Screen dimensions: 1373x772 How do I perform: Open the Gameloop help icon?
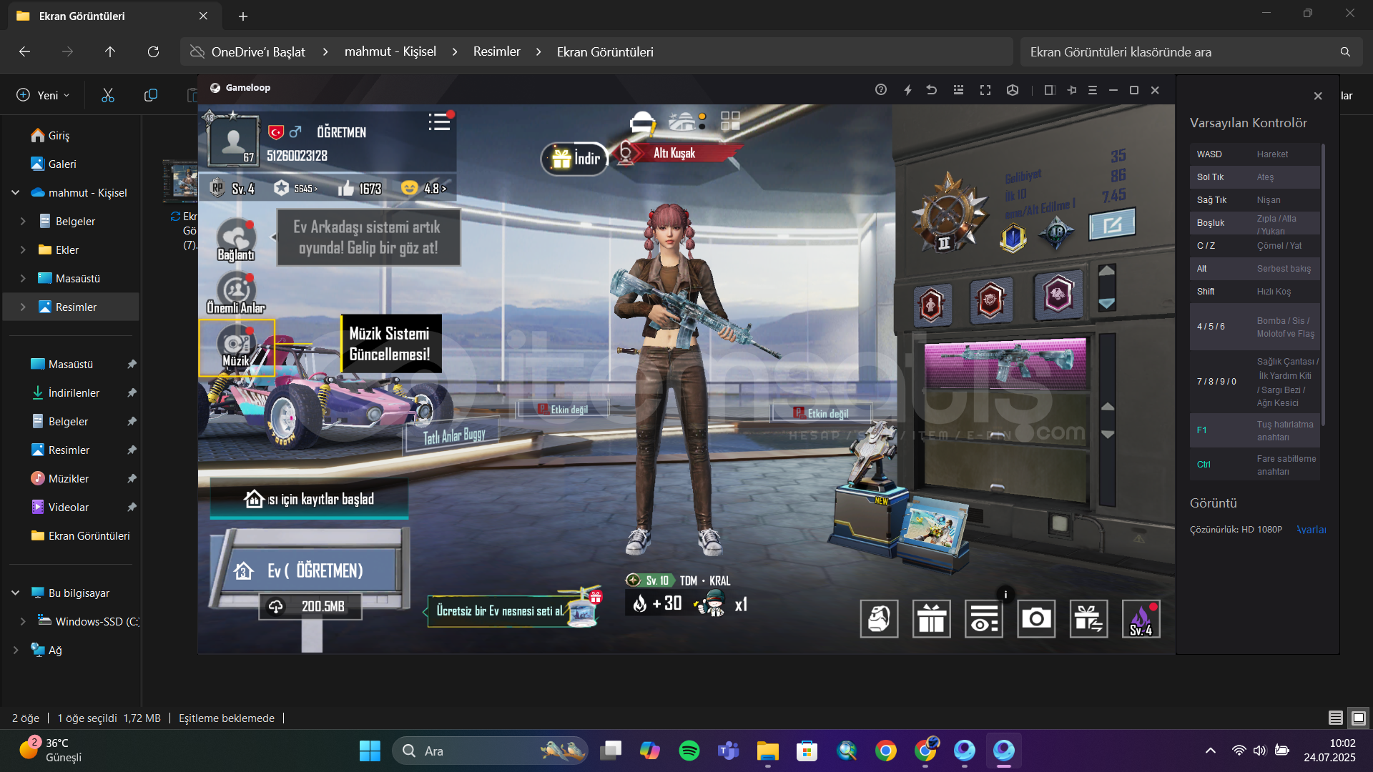(x=881, y=90)
